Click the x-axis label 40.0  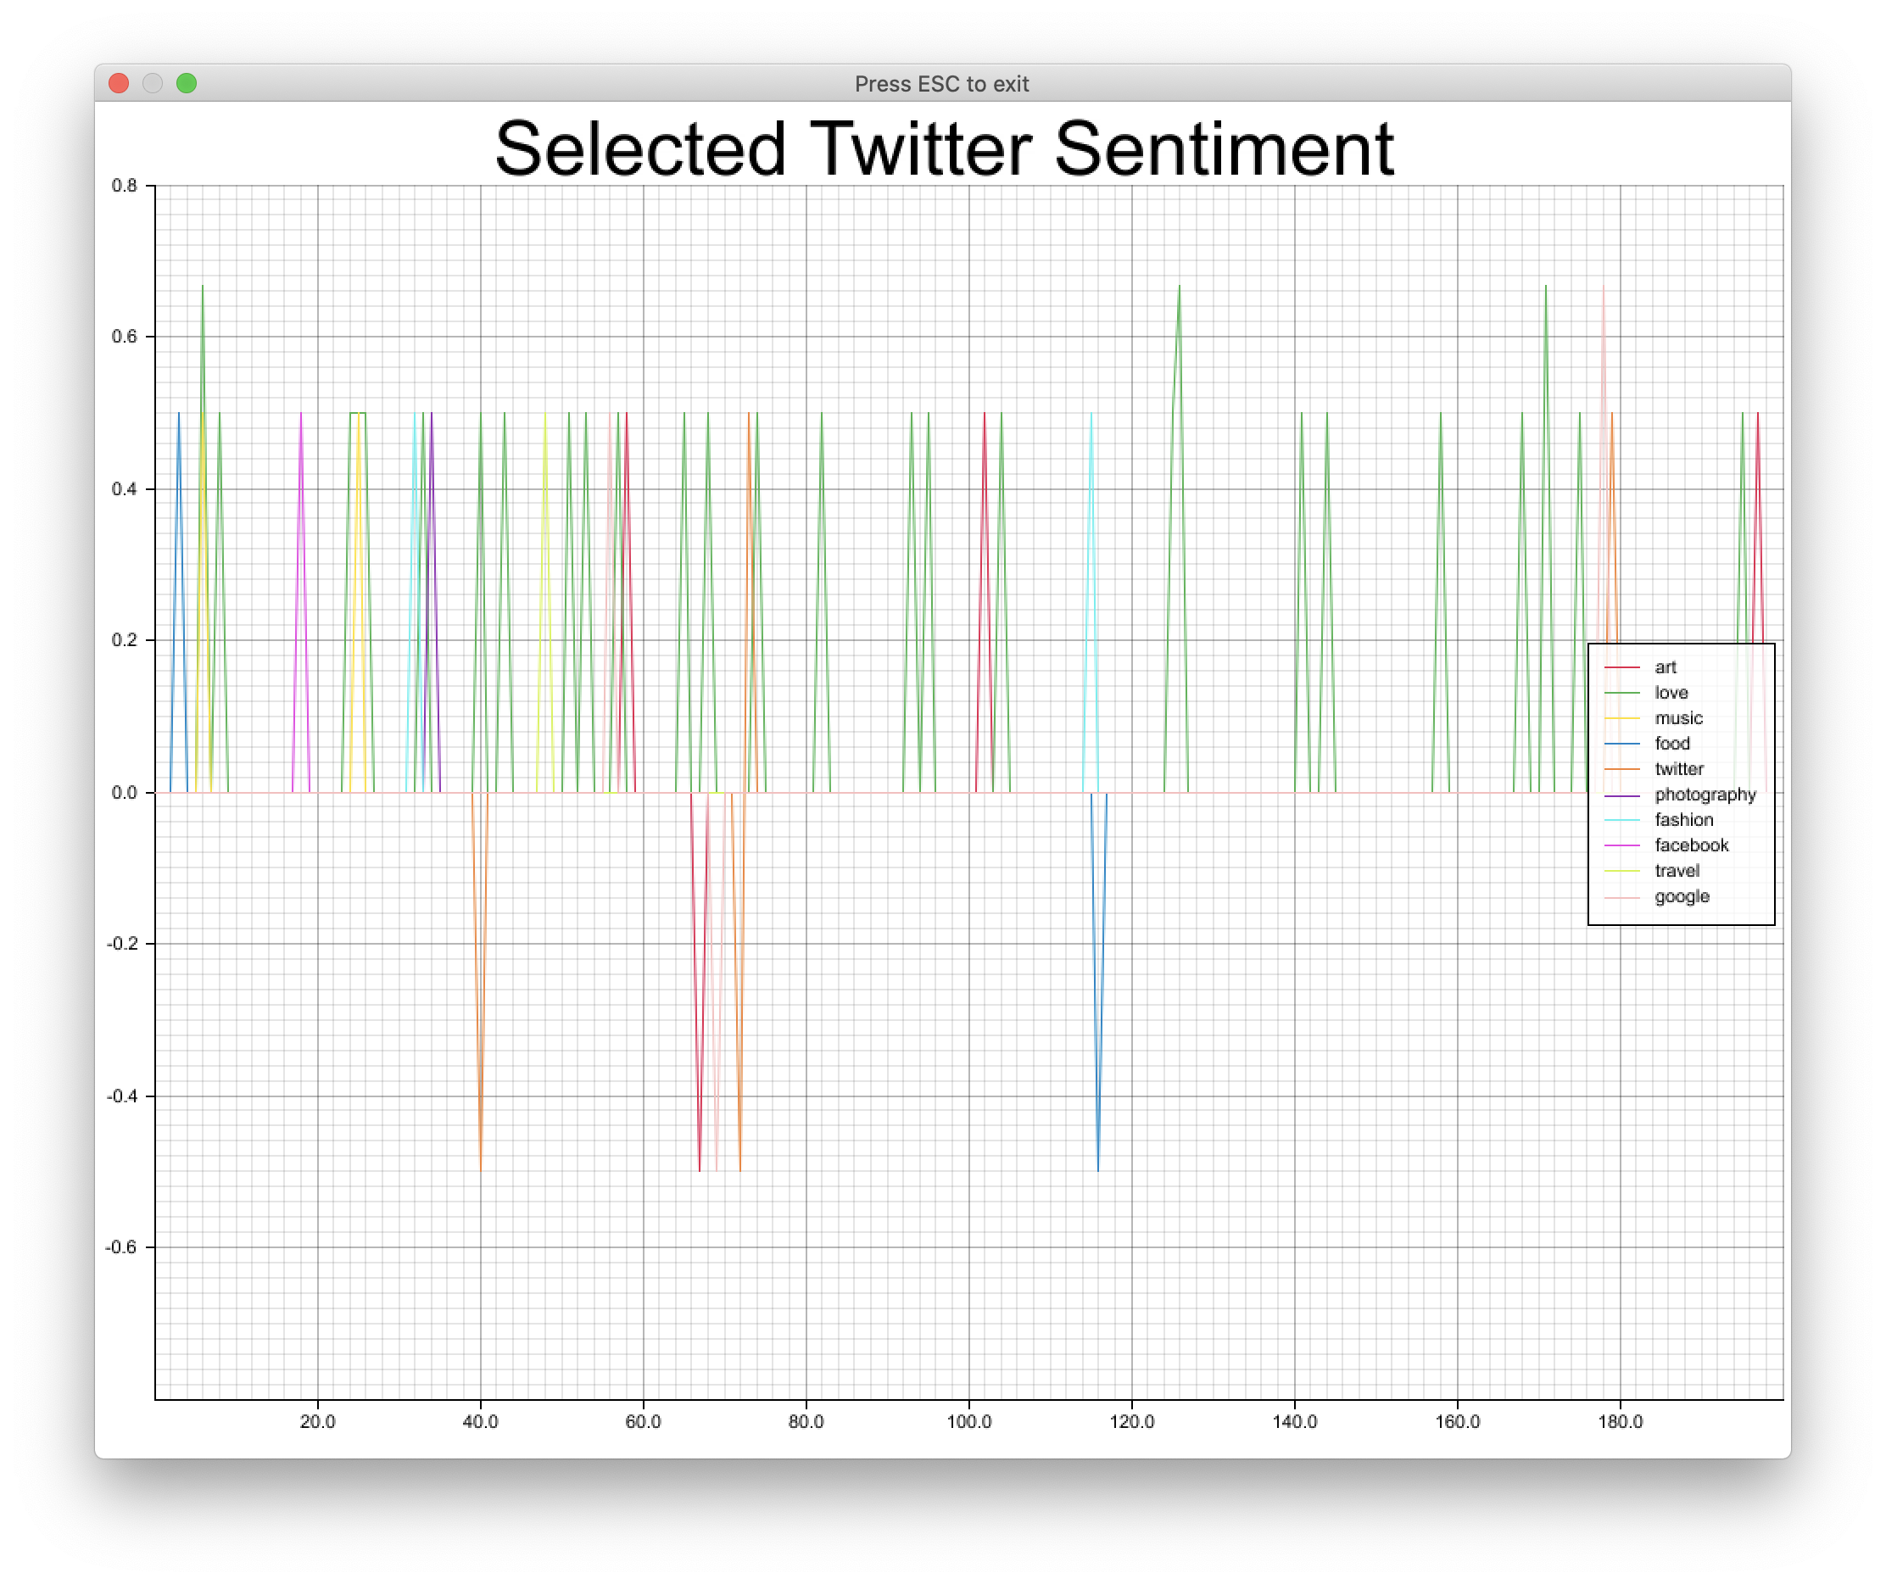[481, 1421]
